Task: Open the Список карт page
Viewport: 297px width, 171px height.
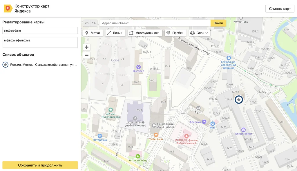Action: tap(280, 9)
